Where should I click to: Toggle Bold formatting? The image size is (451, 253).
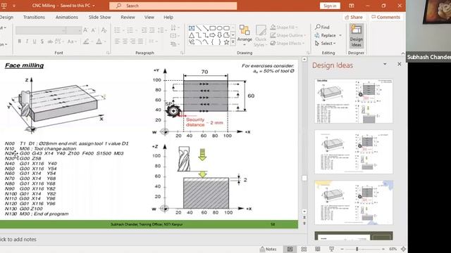pyautogui.click(x=19, y=41)
